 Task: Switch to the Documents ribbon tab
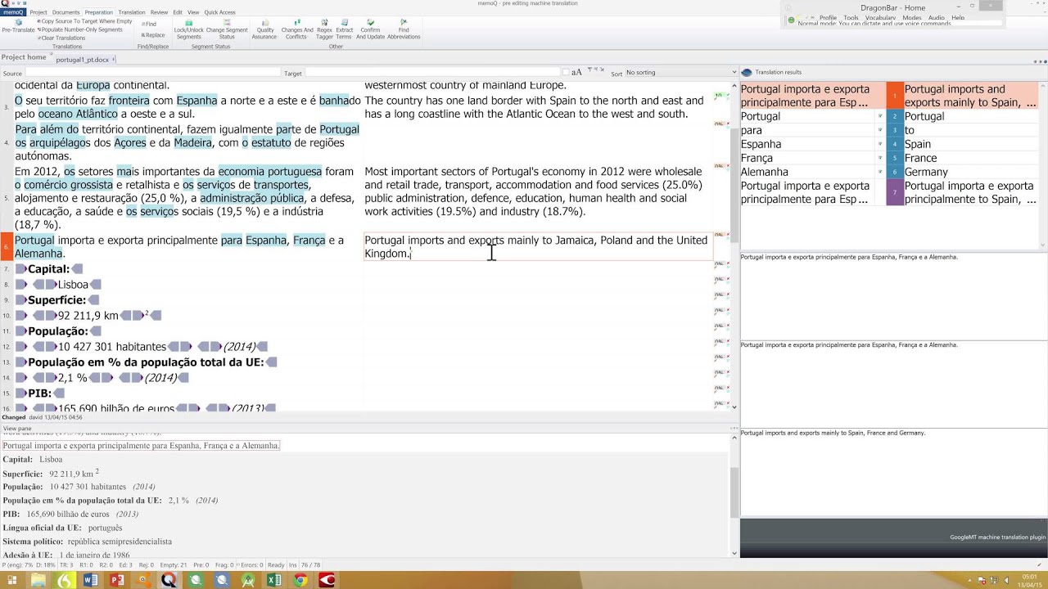[66, 12]
